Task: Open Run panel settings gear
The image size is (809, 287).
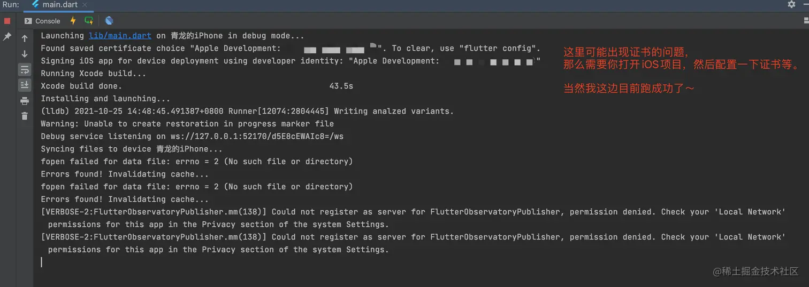Action: coord(791,4)
